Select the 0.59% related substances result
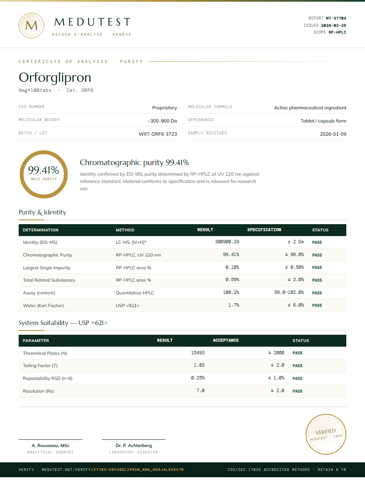Viewport: 365px width, 490px height. click(x=232, y=280)
